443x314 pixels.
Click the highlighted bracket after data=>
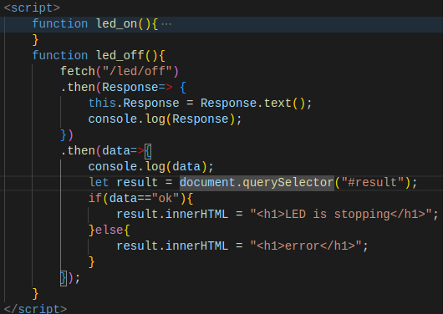(x=148, y=151)
